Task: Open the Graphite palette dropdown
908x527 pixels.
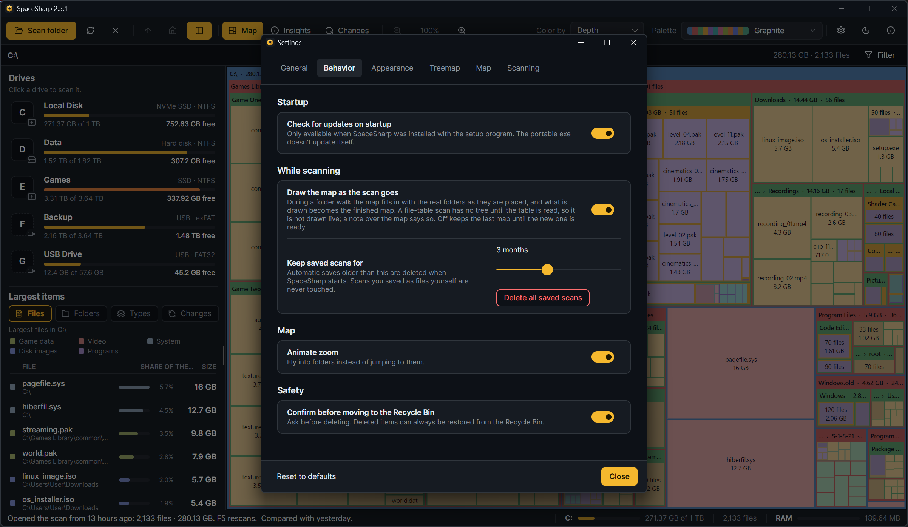Action: pyautogui.click(x=752, y=31)
